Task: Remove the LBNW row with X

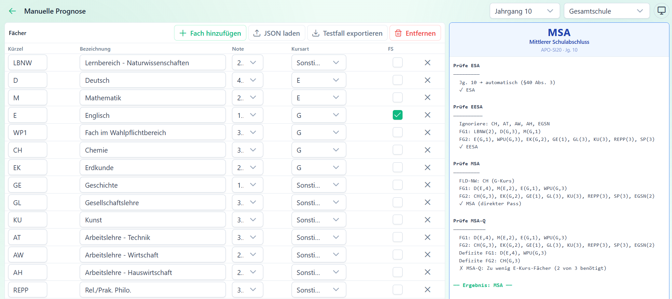Action: click(428, 63)
